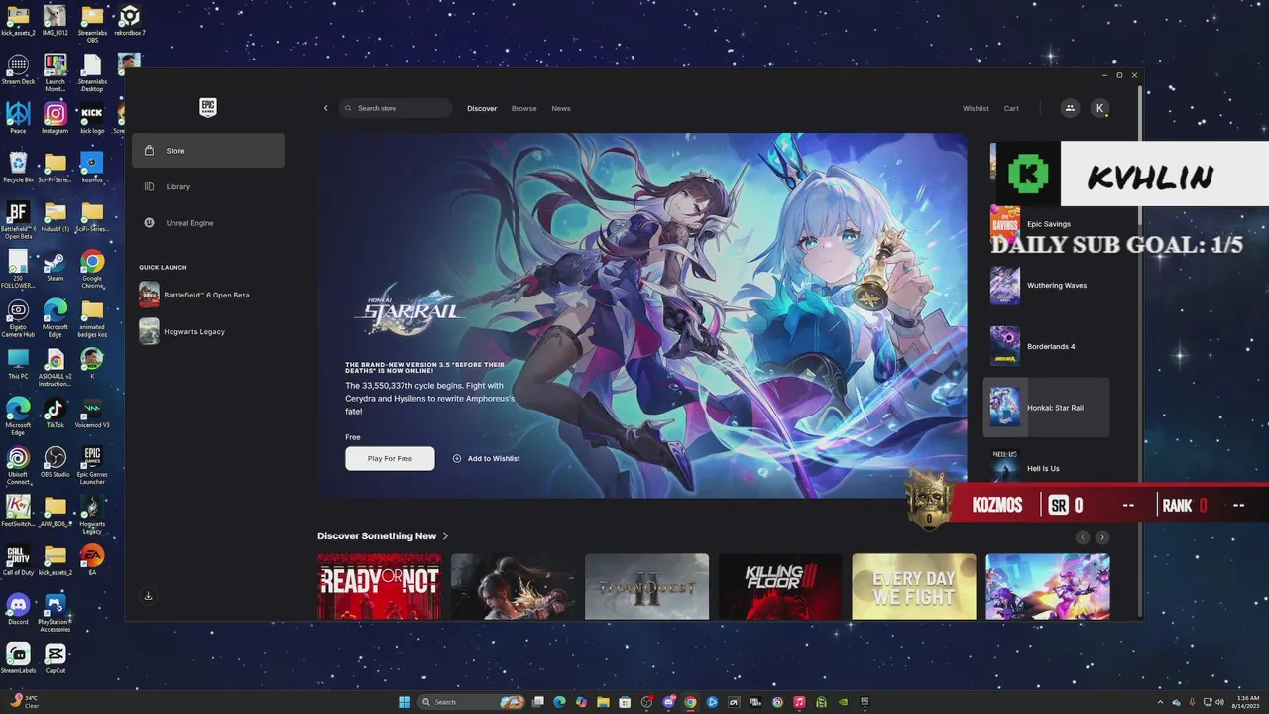Open Ubisoft Connect desktop shortcut

(18, 465)
